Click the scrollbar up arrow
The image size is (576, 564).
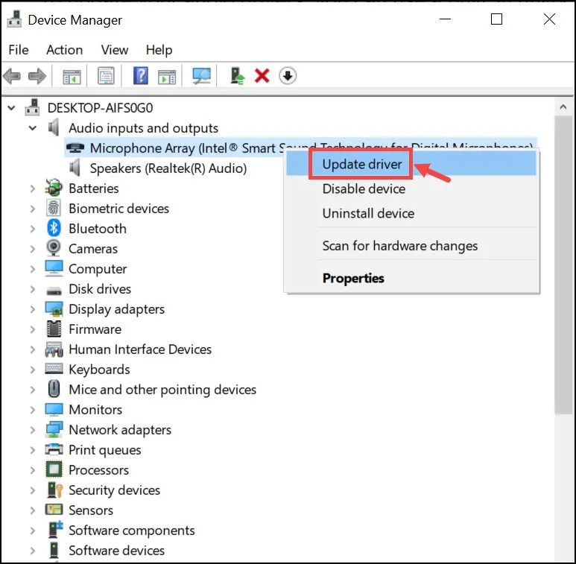pyautogui.click(x=563, y=107)
